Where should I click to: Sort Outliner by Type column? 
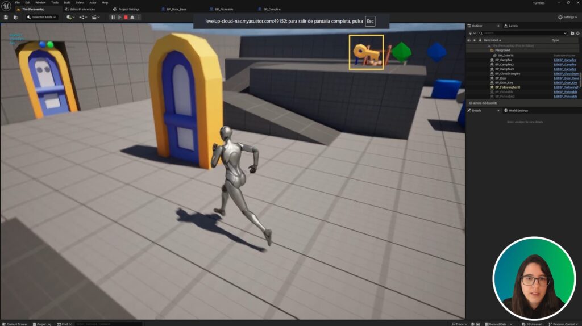[x=555, y=40]
